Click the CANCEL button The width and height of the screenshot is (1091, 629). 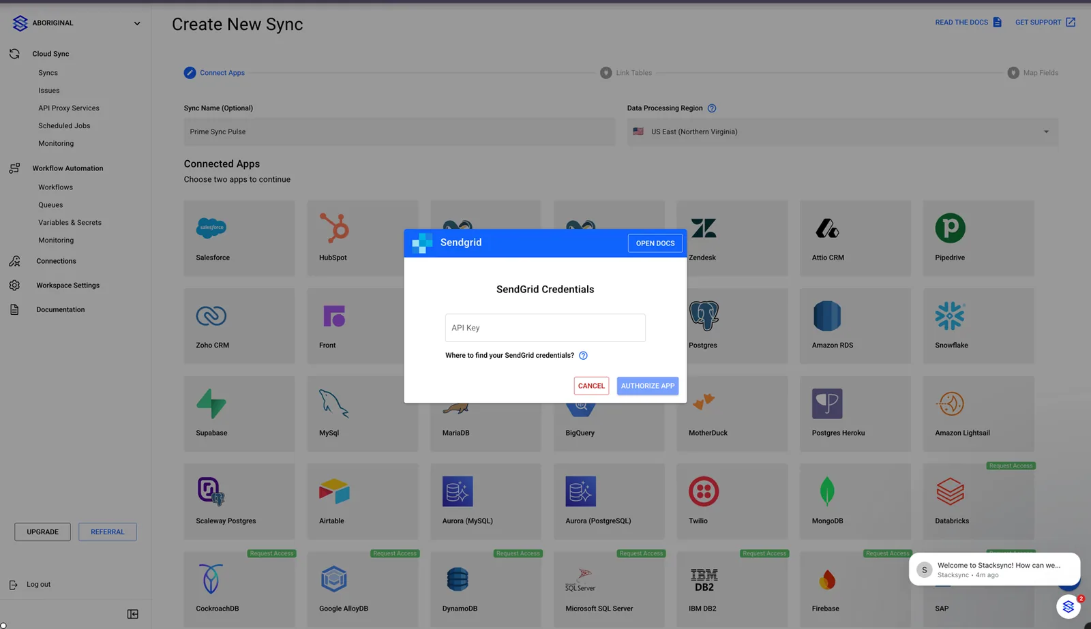coord(591,386)
